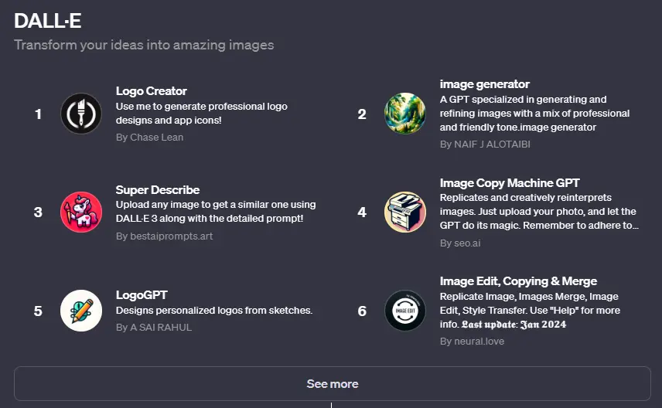The image size is (662, 408).
Task: Select the LogoGPT pencil icon
Action: [x=81, y=311]
